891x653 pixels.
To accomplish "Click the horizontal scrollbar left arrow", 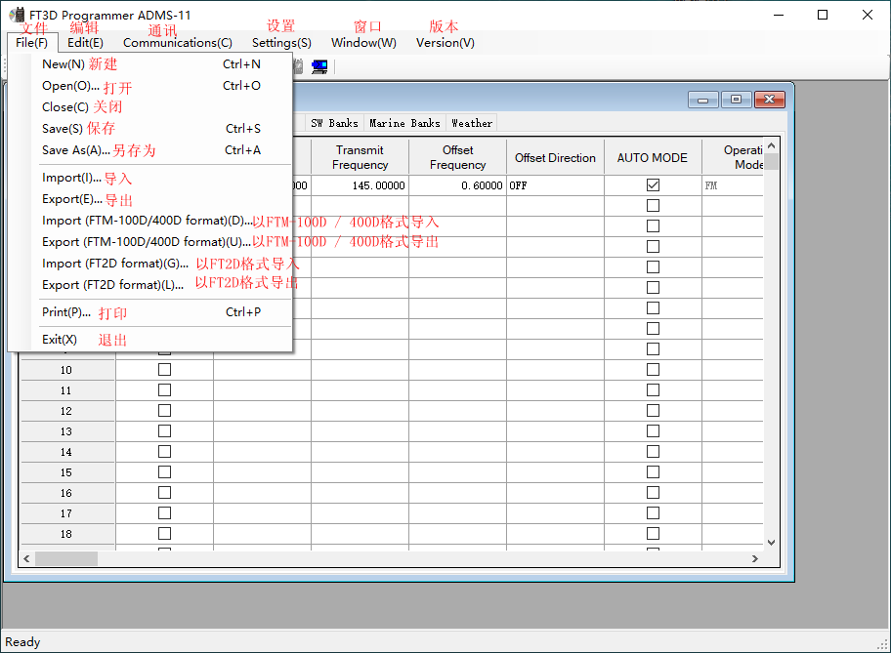I will 28,558.
